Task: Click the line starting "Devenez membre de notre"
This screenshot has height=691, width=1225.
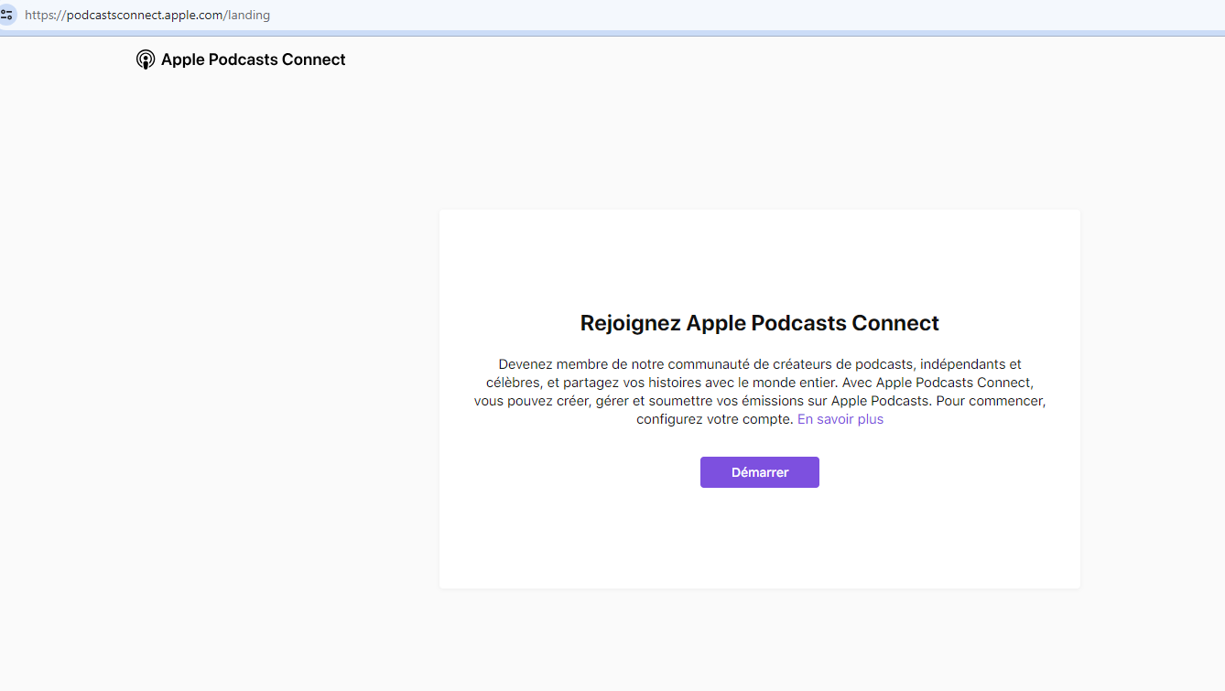Action: pos(759,364)
